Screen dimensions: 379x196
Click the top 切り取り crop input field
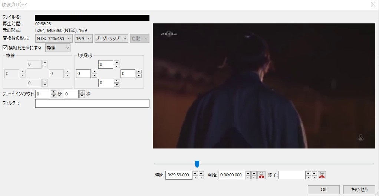(106, 64)
